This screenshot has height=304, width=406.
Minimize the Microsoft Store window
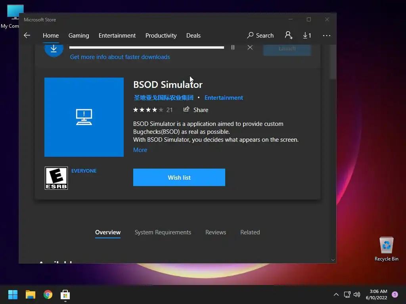(291, 20)
